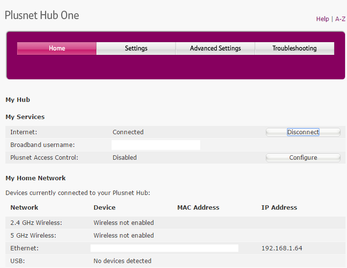Screen dimensions: 347x268
Task: Click Wireless not enabled in 5 GHz row
Action: coord(123,236)
